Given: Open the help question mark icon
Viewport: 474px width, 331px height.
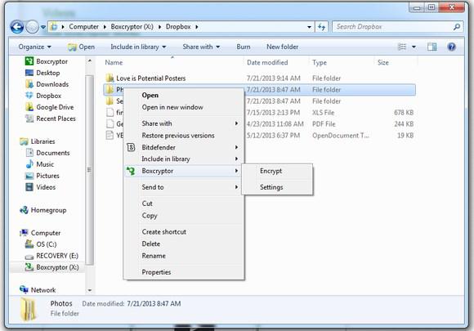Looking at the screenshot, I should pos(451,47).
